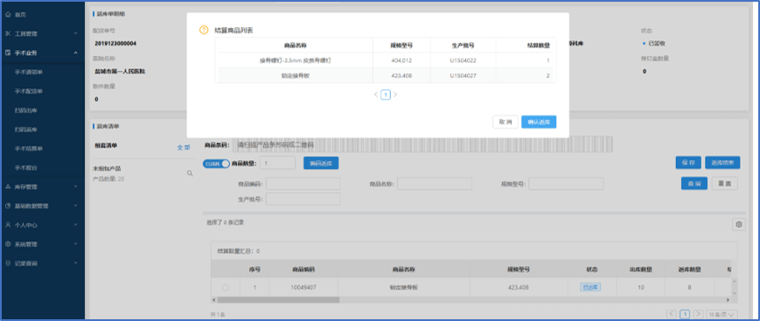Click the 基础数据管理 pie-chart icon
Image resolution: width=760 pixels, height=321 pixels.
[8, 206]
